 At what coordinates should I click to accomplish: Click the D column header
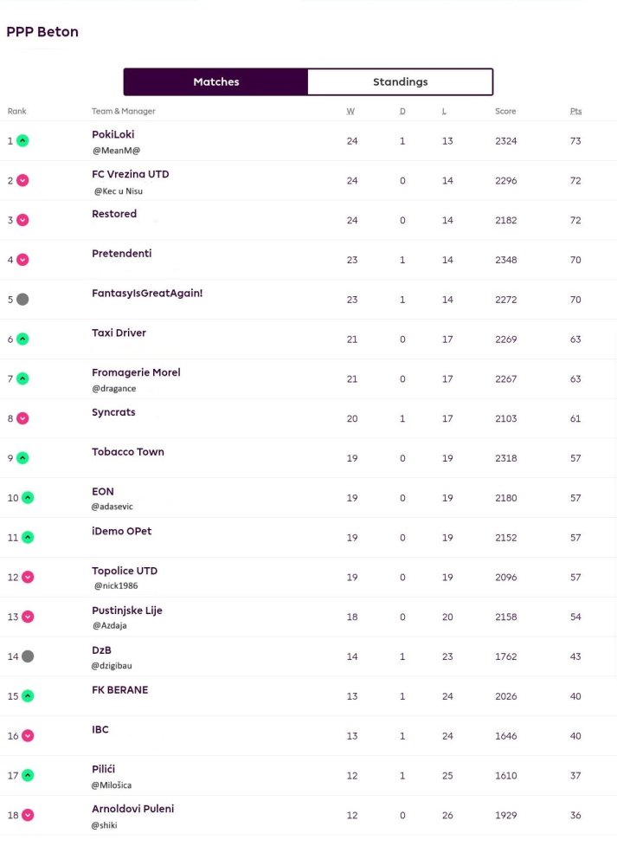point(402,111)
